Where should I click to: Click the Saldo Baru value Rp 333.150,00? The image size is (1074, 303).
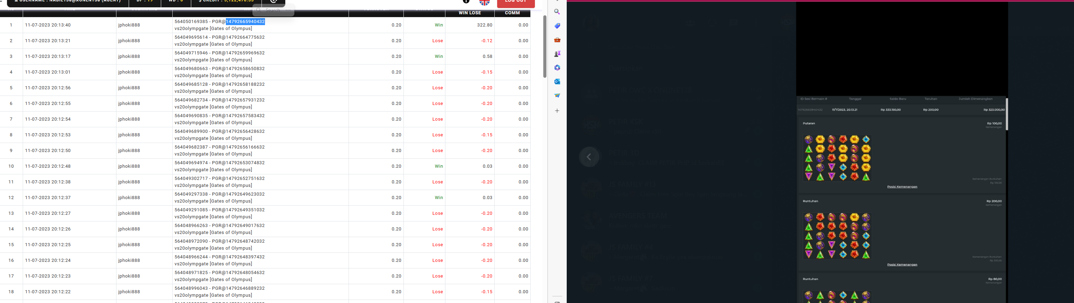[x=890, y=110]
